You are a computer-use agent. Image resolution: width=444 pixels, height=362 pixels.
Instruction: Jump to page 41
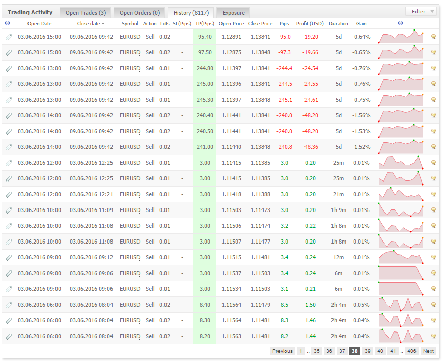pyautogui.click(x=393, y=351)
